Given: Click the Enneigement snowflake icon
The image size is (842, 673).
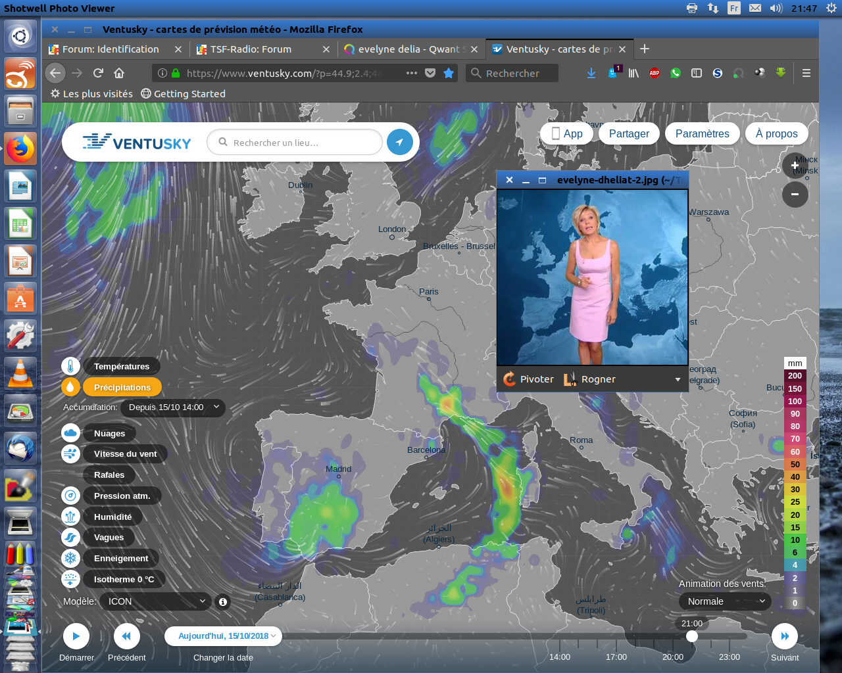Looking at the screenshot, I should (x=70, y=558).
